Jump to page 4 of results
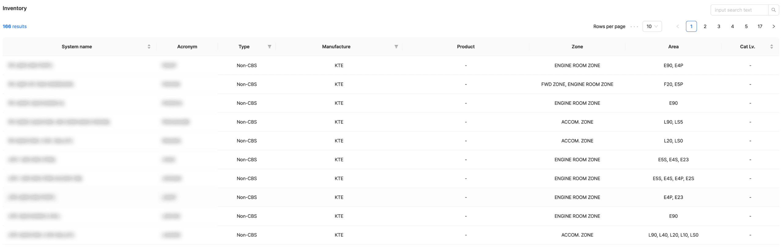The width and height of the screenshot is (783, 251). 732,26
